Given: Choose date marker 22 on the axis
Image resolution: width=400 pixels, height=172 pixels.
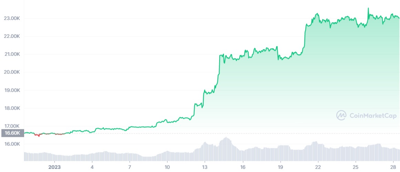Looking at the screenshot, I should point(318,167).
